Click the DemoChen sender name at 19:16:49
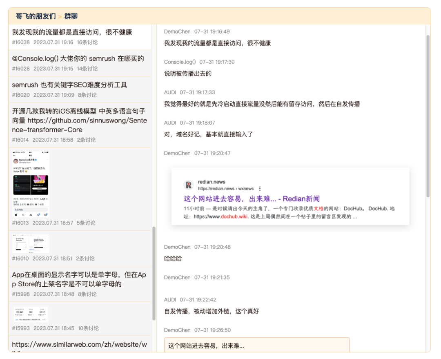 click(x=177, y=32)
